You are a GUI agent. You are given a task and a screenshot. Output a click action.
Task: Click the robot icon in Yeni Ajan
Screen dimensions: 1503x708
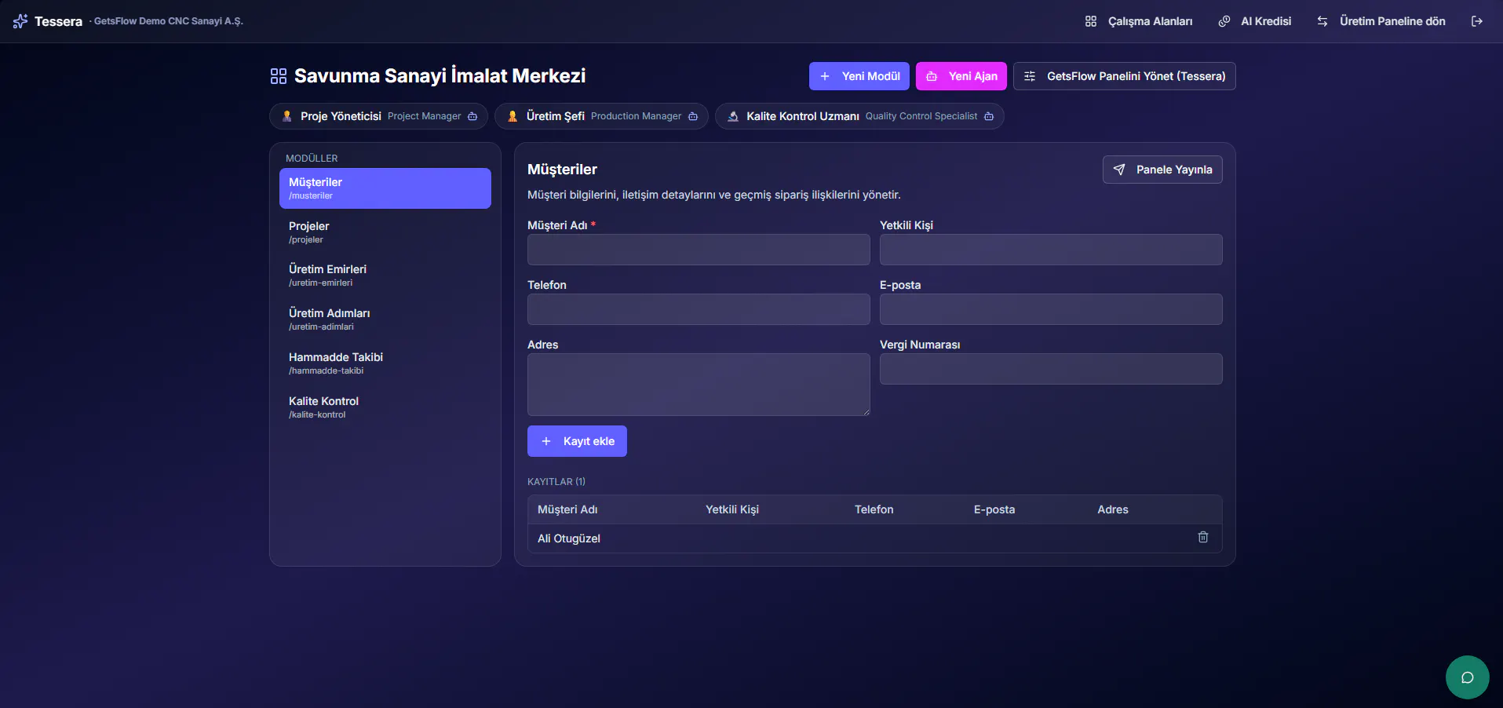(932, 76)
